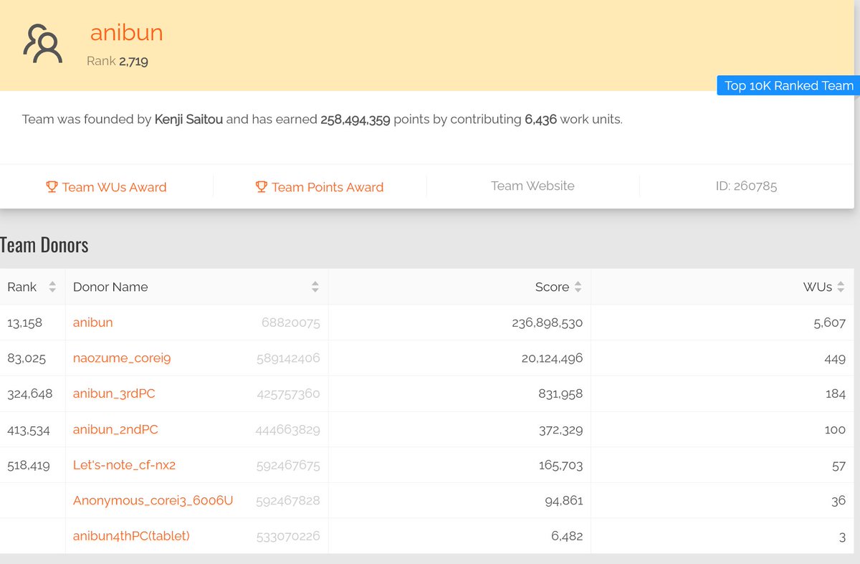Click the Team Website link
The image size is (860, 564).
coord(532,186)
